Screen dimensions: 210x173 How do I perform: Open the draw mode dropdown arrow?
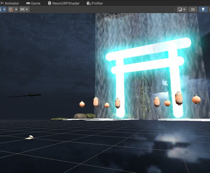pos(184,10)
